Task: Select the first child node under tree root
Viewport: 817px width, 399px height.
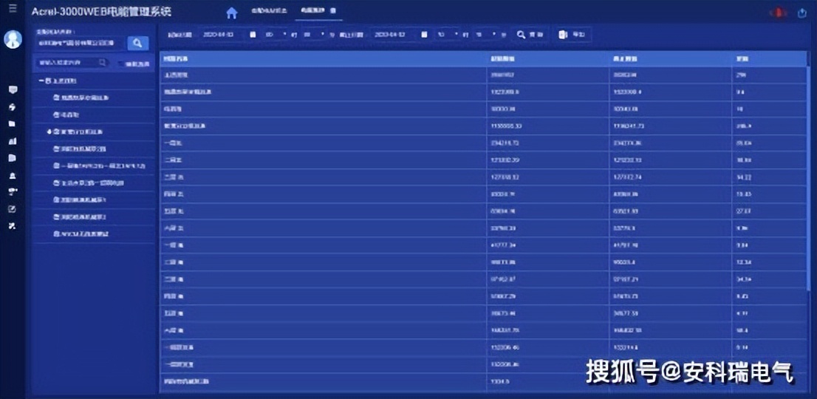Action: [81, 98]
